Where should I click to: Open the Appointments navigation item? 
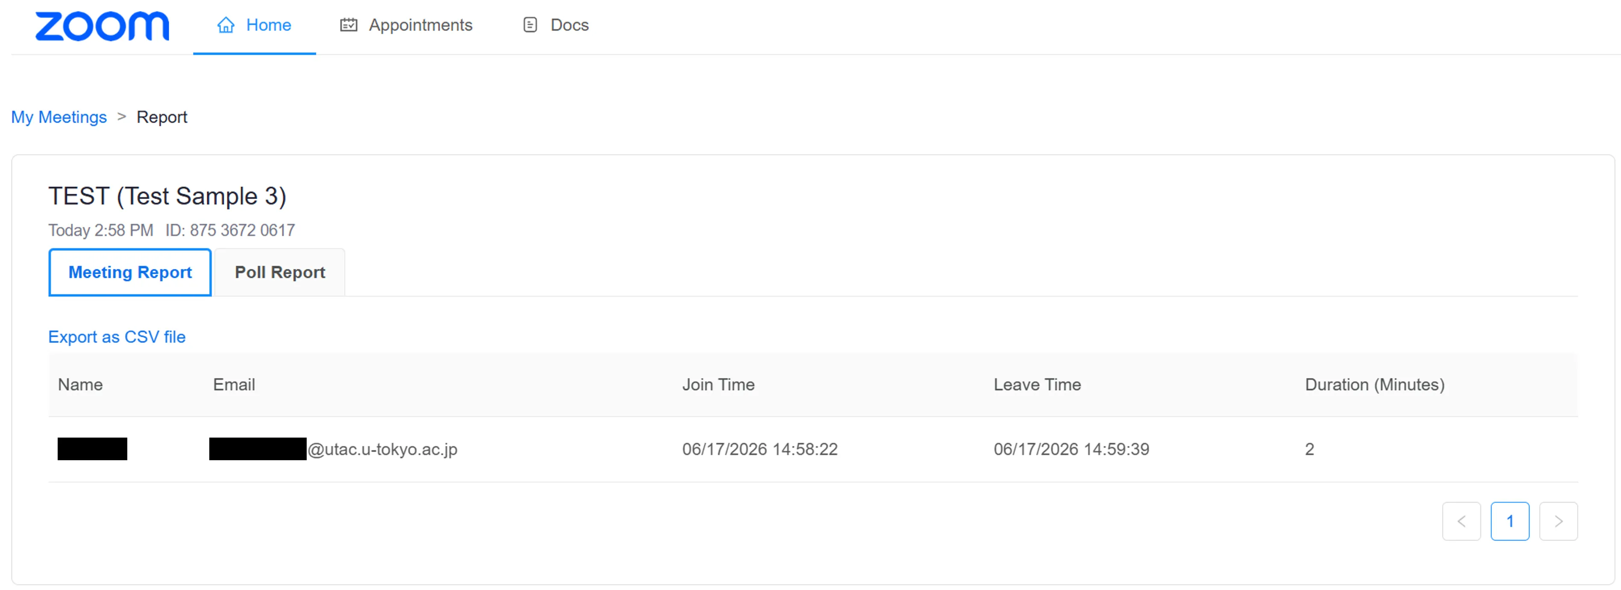406,25
